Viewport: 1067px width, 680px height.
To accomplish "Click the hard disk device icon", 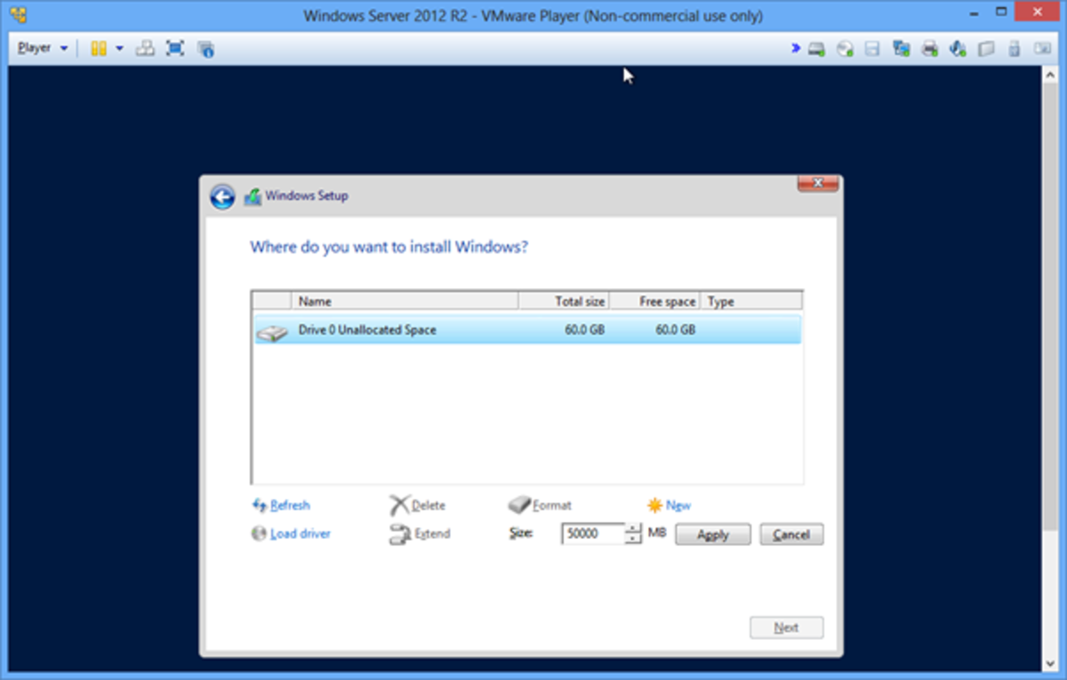I will pos(814,48).
